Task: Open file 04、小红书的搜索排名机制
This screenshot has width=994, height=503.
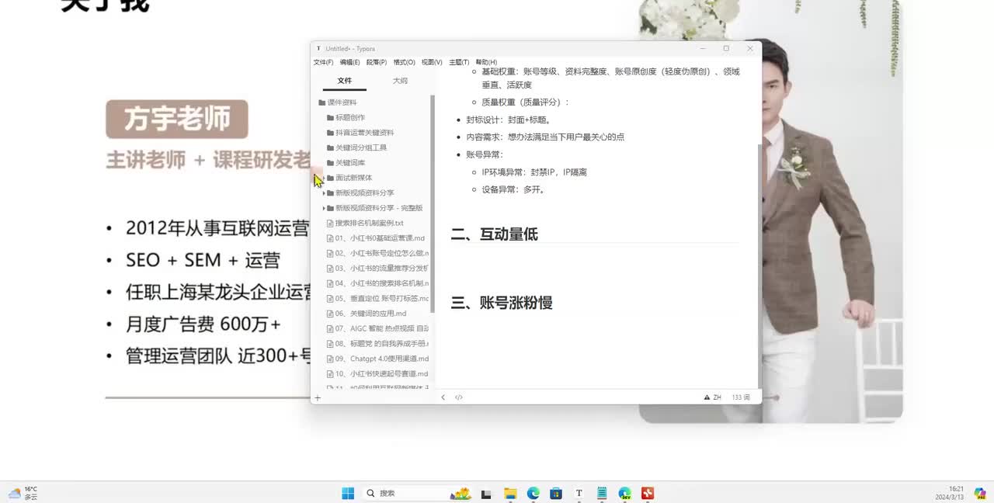Action: 378,283
